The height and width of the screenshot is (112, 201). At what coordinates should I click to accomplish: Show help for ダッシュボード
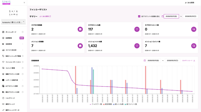coord(22,32)
